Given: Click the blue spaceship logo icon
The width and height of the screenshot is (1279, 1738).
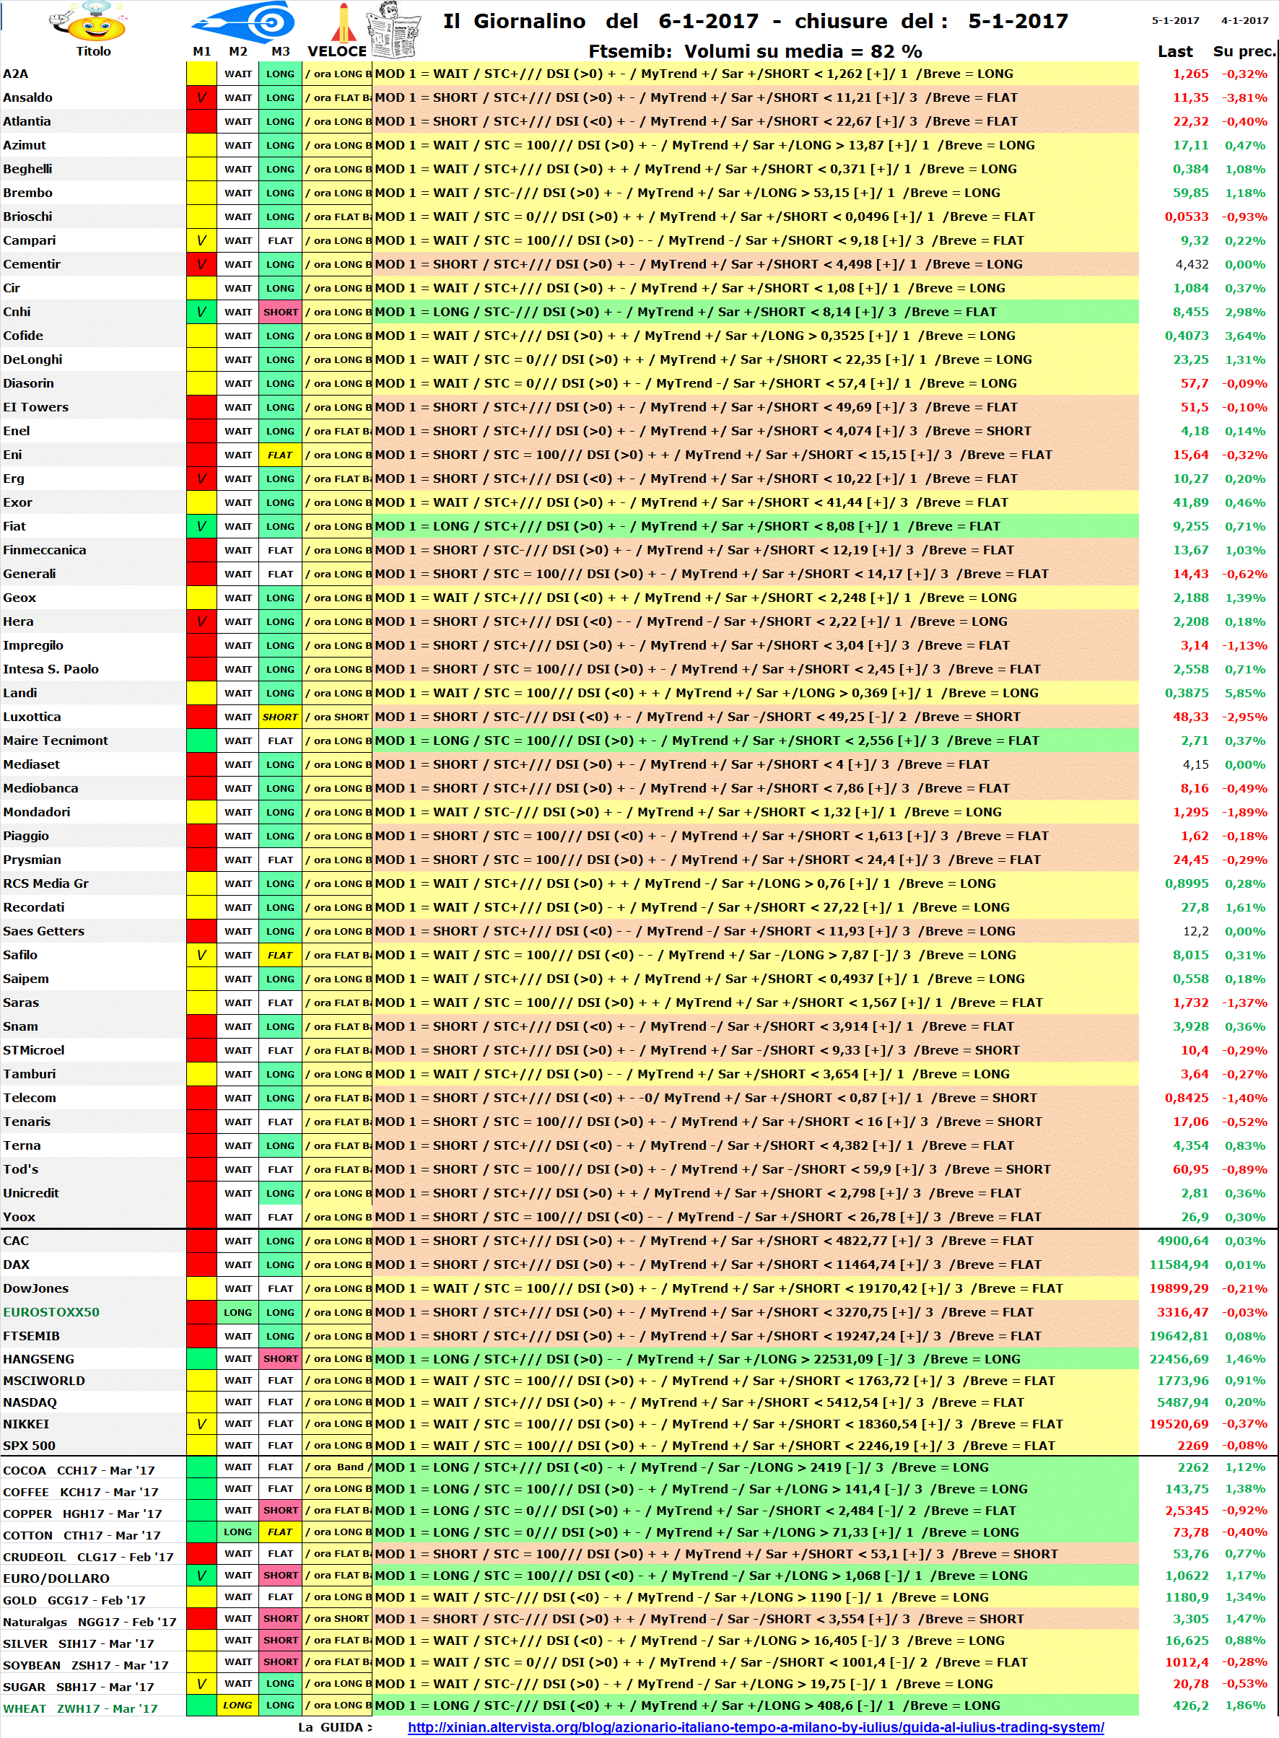Looking at the screenshot, I should (x=245, y=22).
